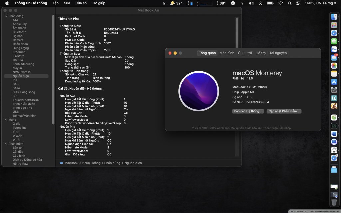This screenshot has height=213, width=341.
Task: Open Control Center
Action: point(298,3)
